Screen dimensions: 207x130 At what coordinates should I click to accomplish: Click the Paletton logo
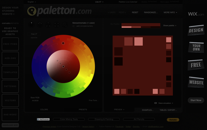(x=60, y=11)
